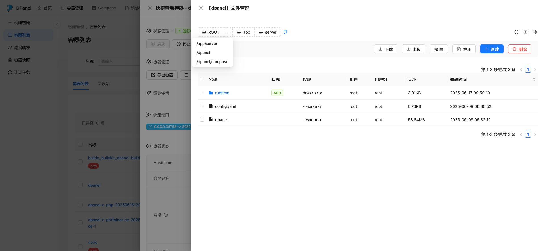Click page 1 in the top pagination
545x251 pixels.
click(528, 70)
